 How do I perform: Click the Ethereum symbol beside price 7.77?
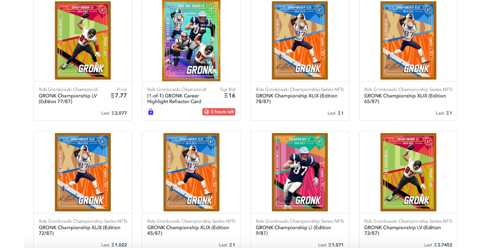coord(112,96)
